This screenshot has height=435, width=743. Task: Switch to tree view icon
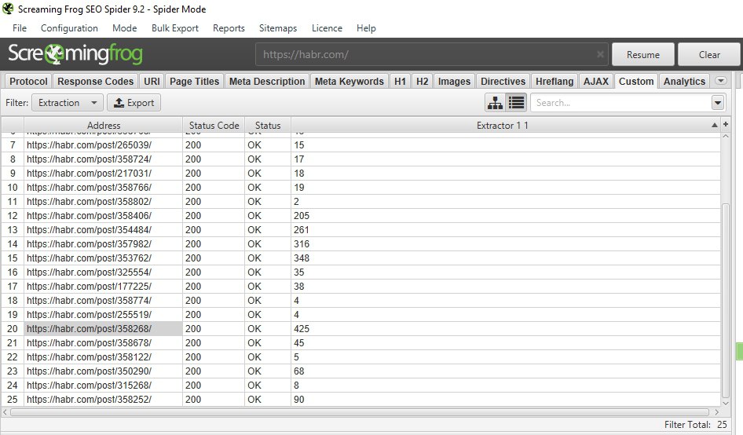495,103
